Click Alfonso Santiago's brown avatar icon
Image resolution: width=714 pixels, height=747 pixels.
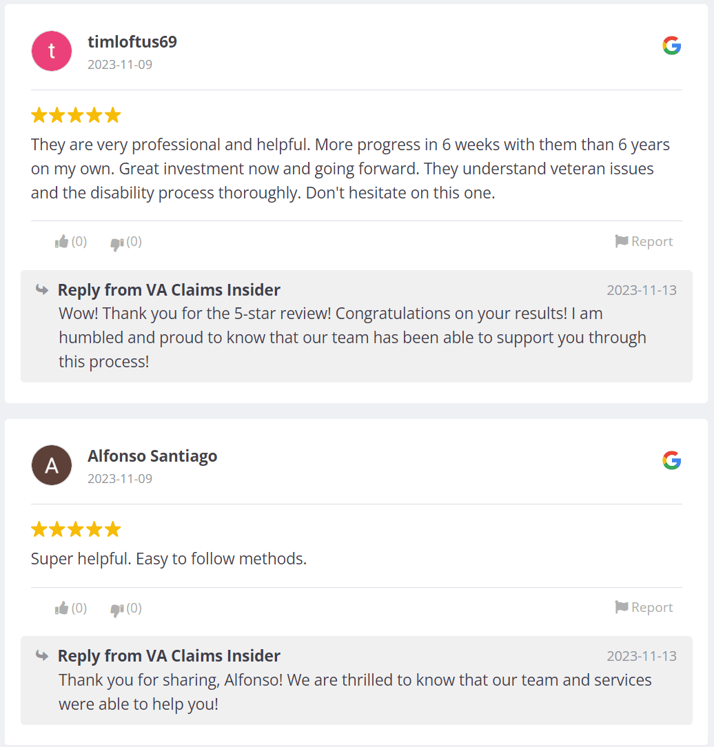tap(52, 465)
